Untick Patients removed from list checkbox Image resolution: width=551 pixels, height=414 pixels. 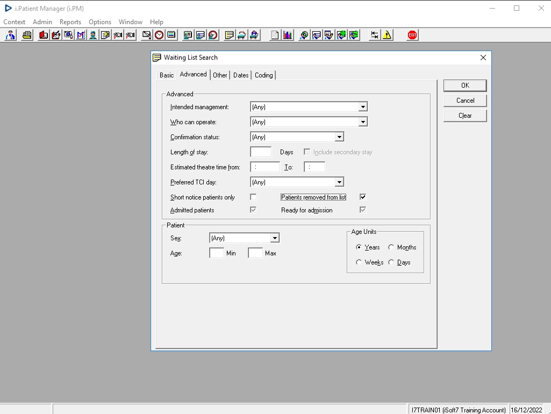[x=363, y=197]
